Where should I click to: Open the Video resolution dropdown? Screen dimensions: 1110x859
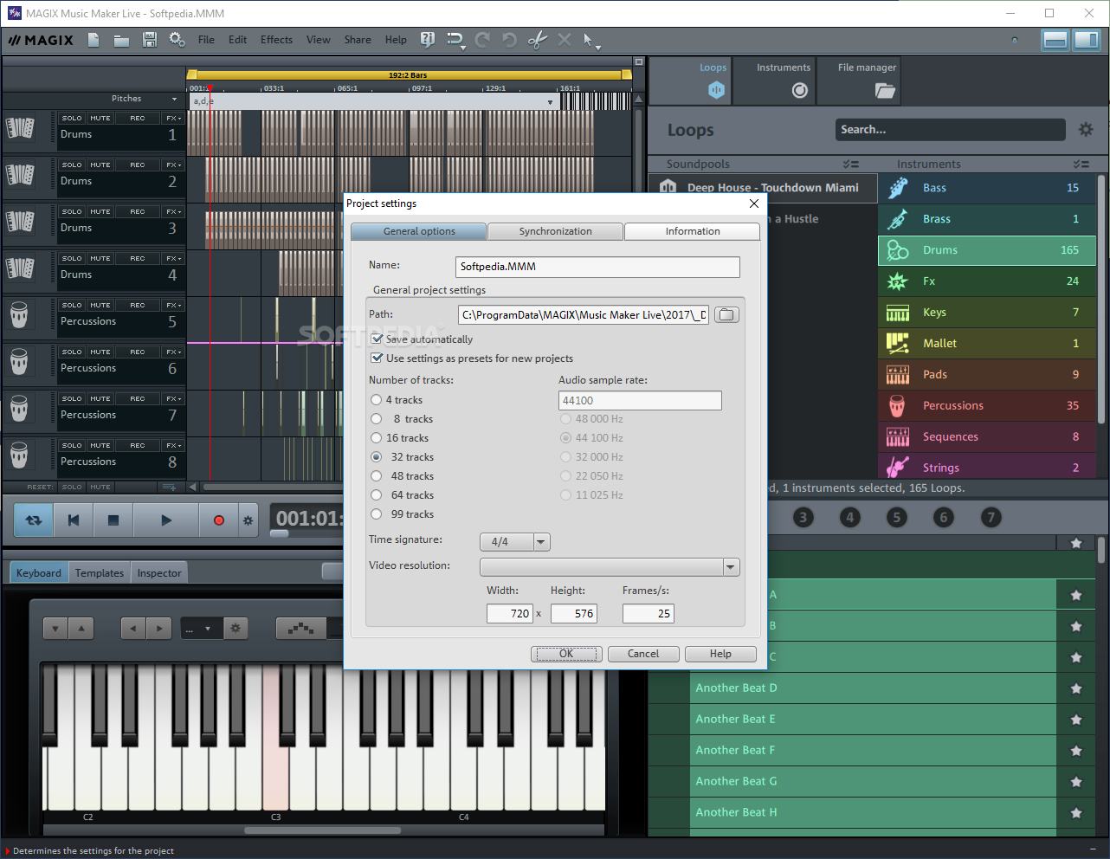731,567
